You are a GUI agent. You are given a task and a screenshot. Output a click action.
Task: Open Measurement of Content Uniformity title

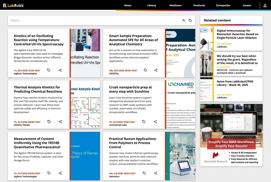click(x=37, y=143)
